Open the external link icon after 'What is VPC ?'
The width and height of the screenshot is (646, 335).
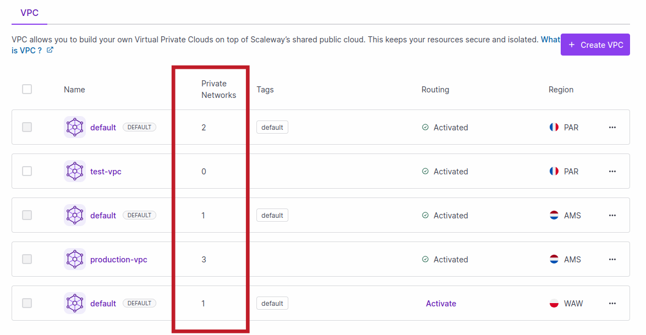pyautogui.click(x=50, y=50)
